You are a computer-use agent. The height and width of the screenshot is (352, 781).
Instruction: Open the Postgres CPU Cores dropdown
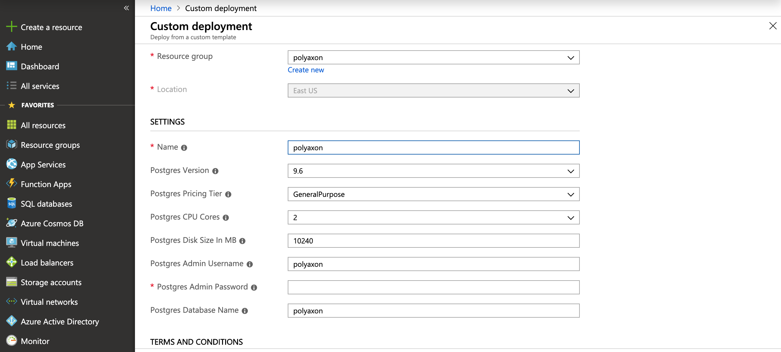(433, 217)
